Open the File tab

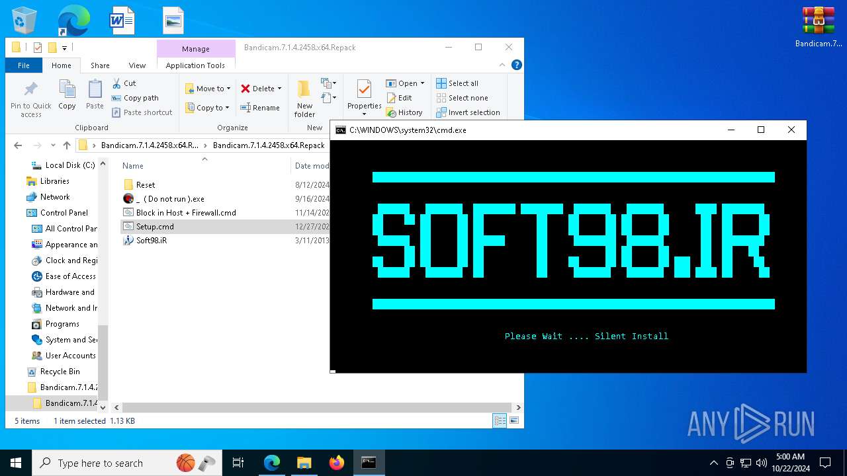click(24, 65)
